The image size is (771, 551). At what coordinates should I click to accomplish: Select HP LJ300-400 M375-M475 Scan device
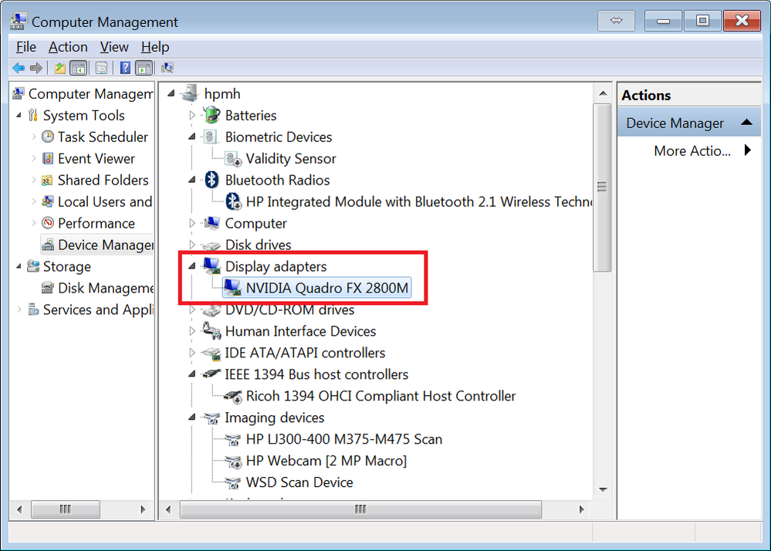(x=343, y=439)
